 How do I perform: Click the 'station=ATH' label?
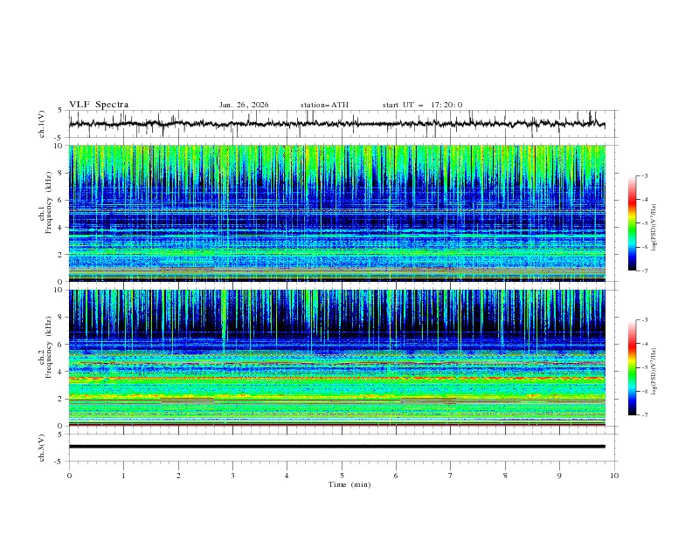pos(324,105)
